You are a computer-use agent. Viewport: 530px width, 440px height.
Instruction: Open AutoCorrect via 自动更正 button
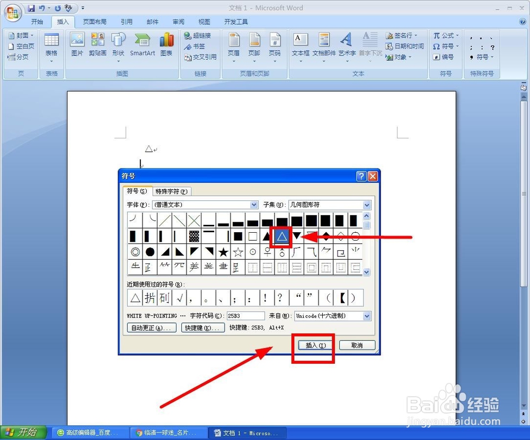(151, 327)
